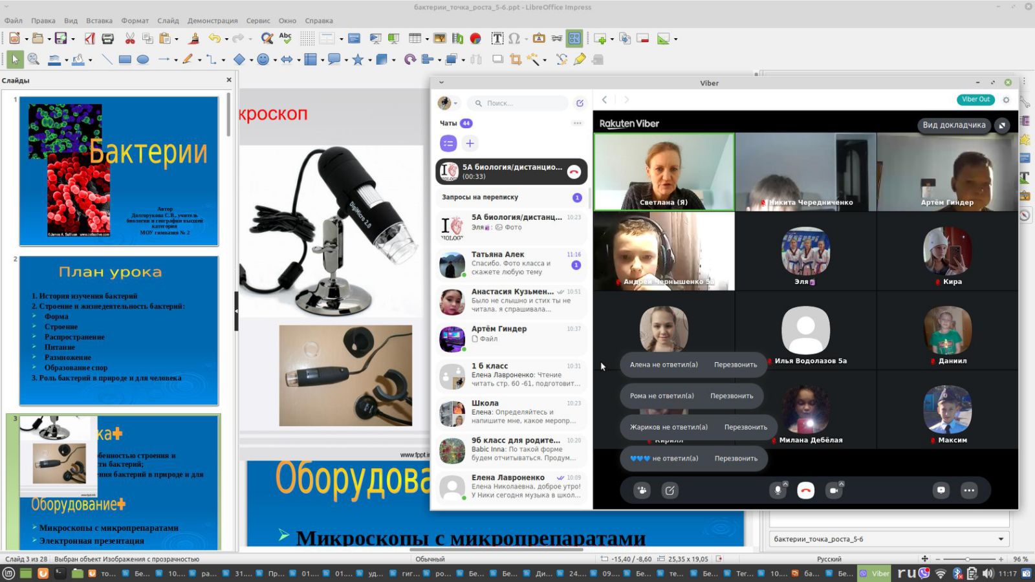Click the Viber settings gear icon
1035x582 pixels.
[1006, 100]
